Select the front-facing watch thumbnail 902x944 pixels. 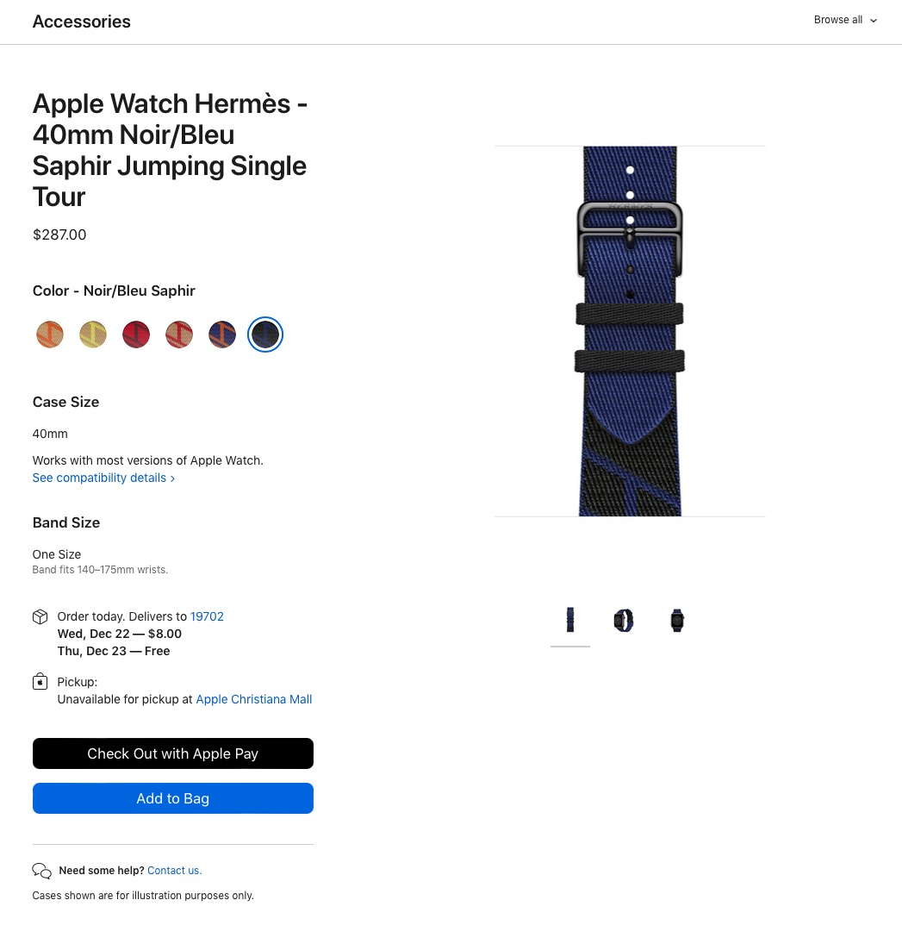(677, 620)
